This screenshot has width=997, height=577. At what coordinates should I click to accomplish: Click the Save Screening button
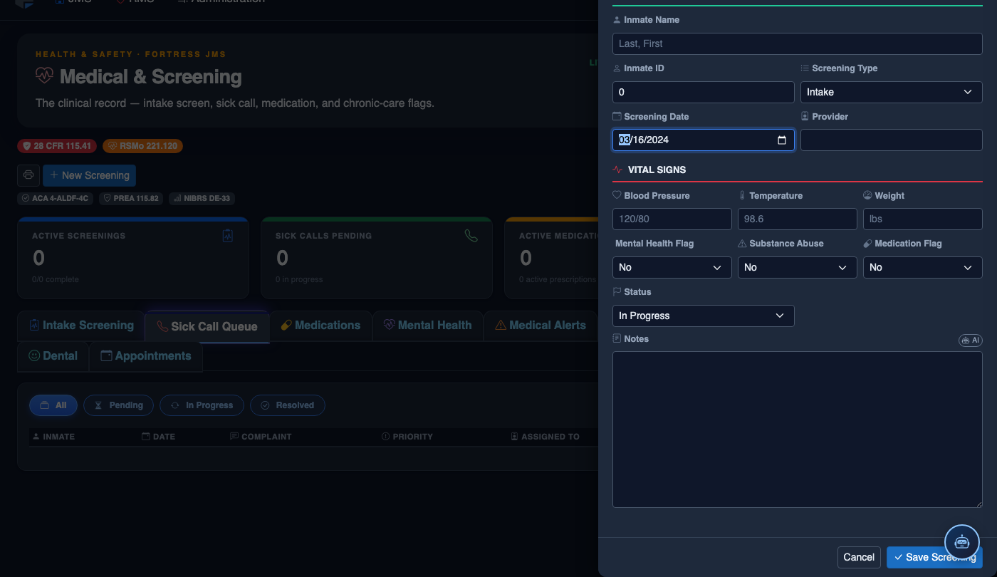point(934,557)
